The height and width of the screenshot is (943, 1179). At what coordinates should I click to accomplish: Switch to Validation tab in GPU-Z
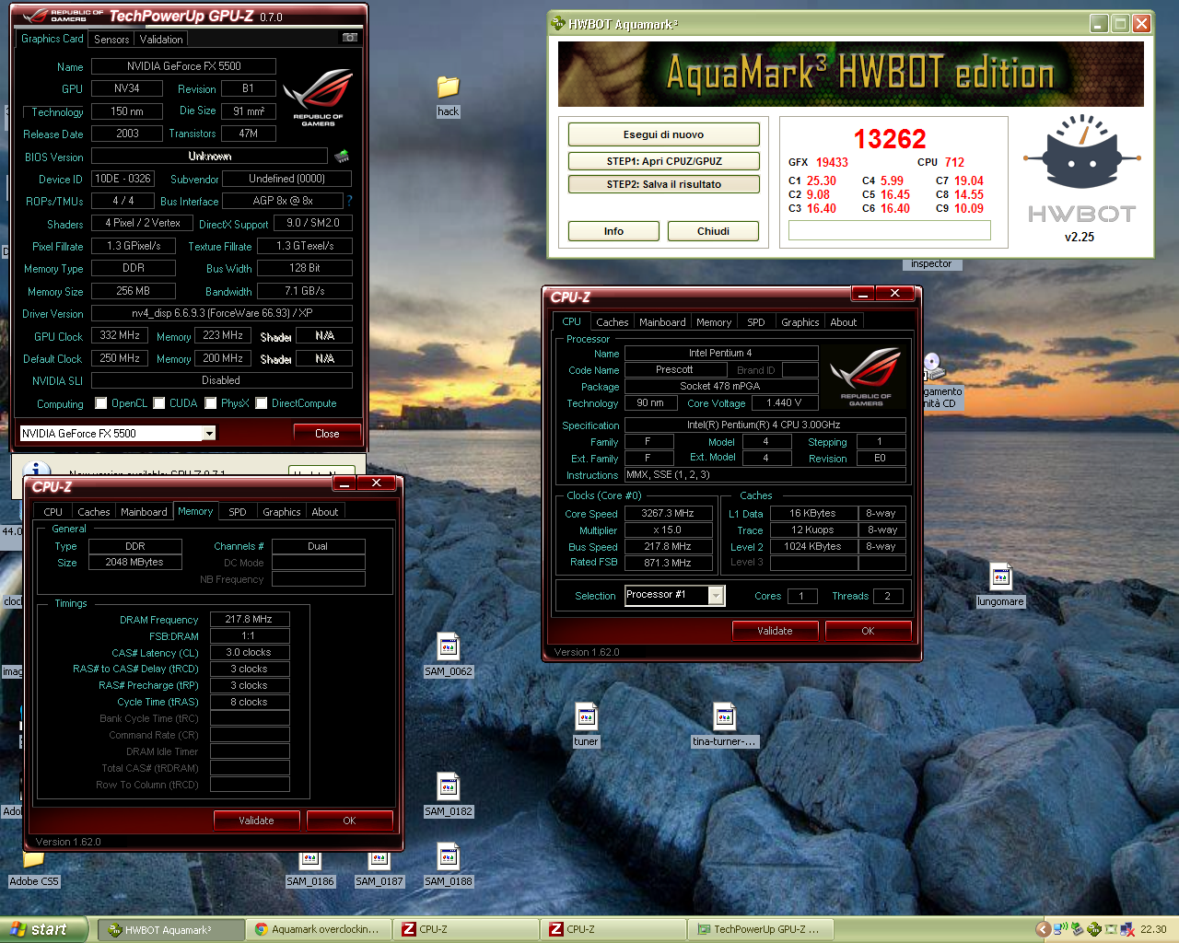[x=161, y=40]
